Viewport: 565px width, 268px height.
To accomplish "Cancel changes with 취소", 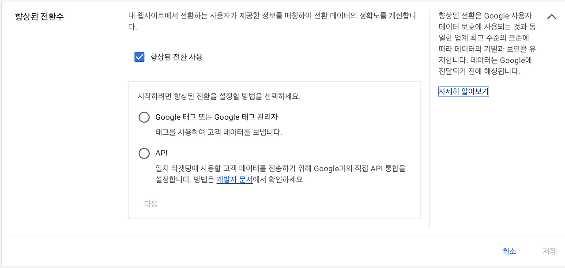I will (x=509, y=251).
